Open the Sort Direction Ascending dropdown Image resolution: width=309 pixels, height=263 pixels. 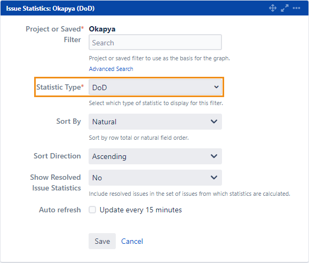click(155, 156)
